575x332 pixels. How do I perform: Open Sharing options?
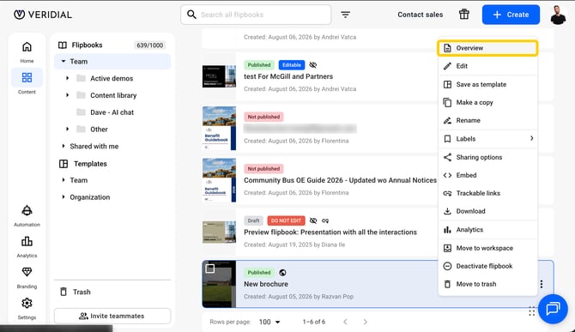[487, 157]
